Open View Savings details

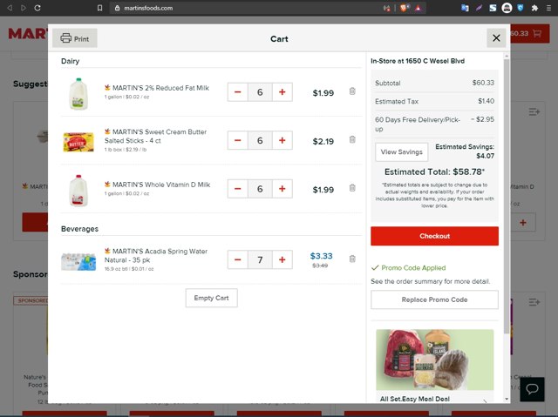[x=401, y=152]
